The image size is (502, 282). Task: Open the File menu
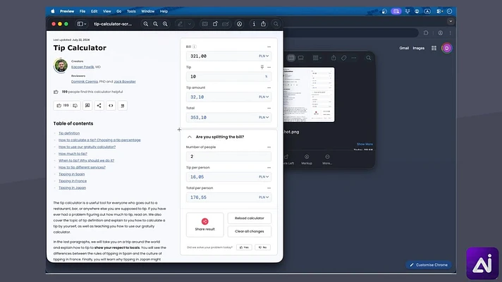[x=82, y=11]
